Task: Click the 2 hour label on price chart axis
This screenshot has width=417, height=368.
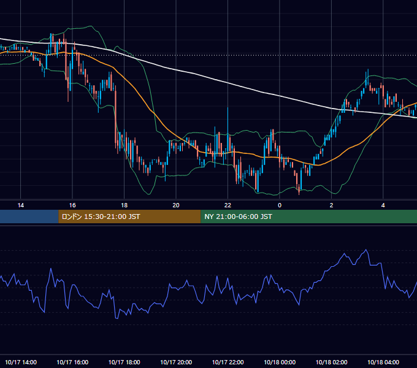Action: 331,205
